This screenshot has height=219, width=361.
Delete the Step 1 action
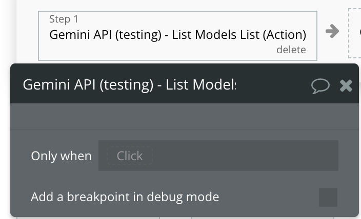[291, 50]
